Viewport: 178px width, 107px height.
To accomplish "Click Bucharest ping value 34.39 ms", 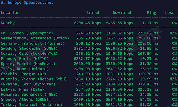I will coord(149,94).
